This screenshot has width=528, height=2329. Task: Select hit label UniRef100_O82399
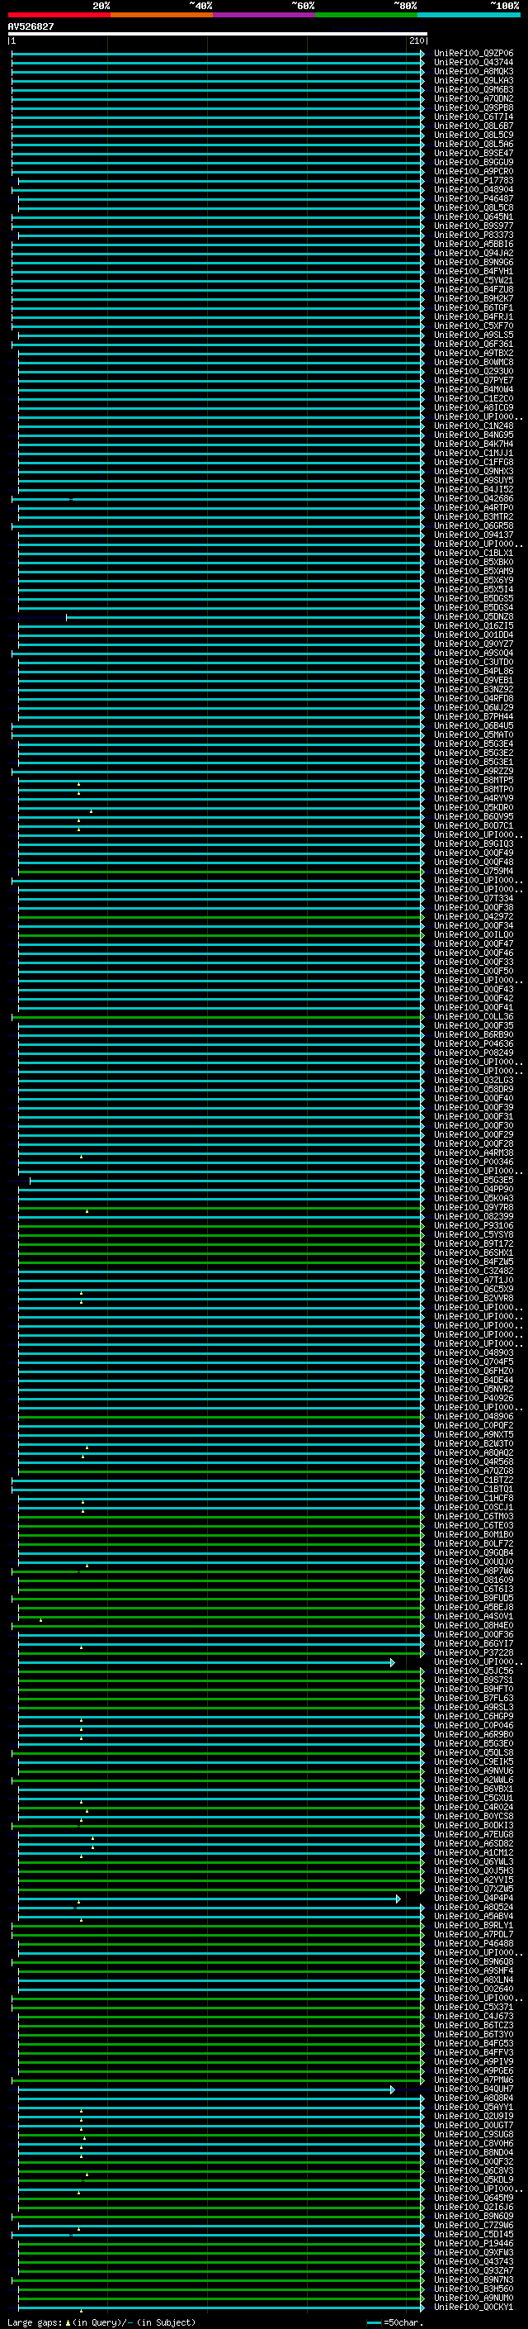pyautogui.click(x=473, y=1217)
